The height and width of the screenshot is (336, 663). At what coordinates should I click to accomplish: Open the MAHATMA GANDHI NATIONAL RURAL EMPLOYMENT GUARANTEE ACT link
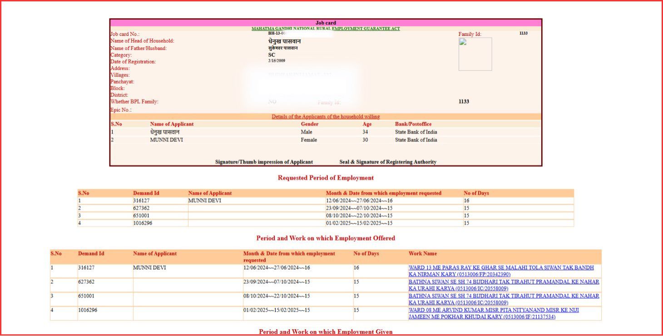326,28
